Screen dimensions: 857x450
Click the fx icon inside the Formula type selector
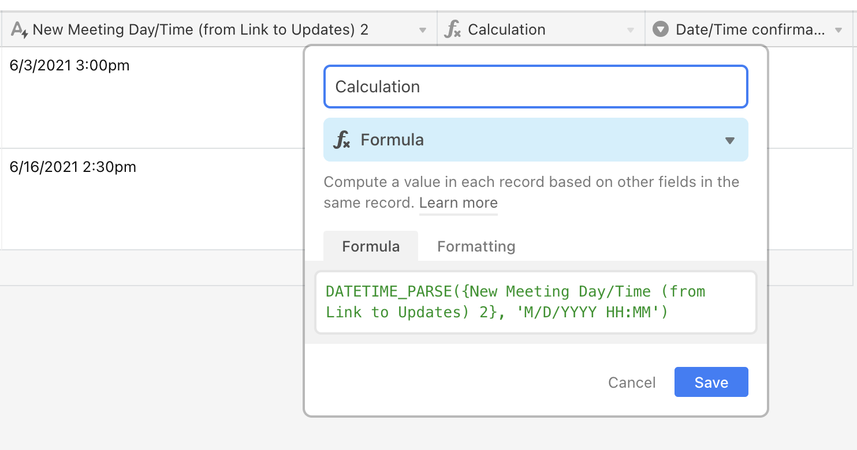[x=342, y=140]
